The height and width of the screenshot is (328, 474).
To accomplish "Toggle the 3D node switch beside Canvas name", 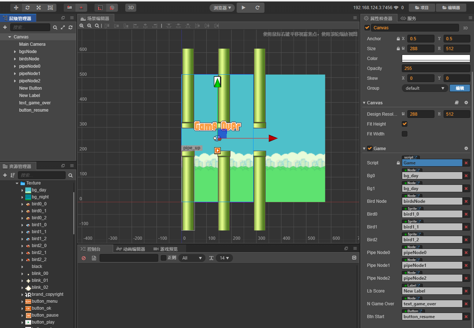I will point(465,28).
